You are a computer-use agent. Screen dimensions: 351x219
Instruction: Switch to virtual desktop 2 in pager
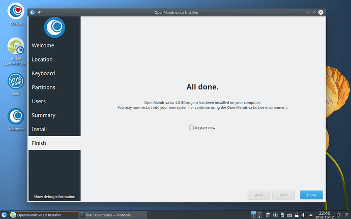[259, 213]
